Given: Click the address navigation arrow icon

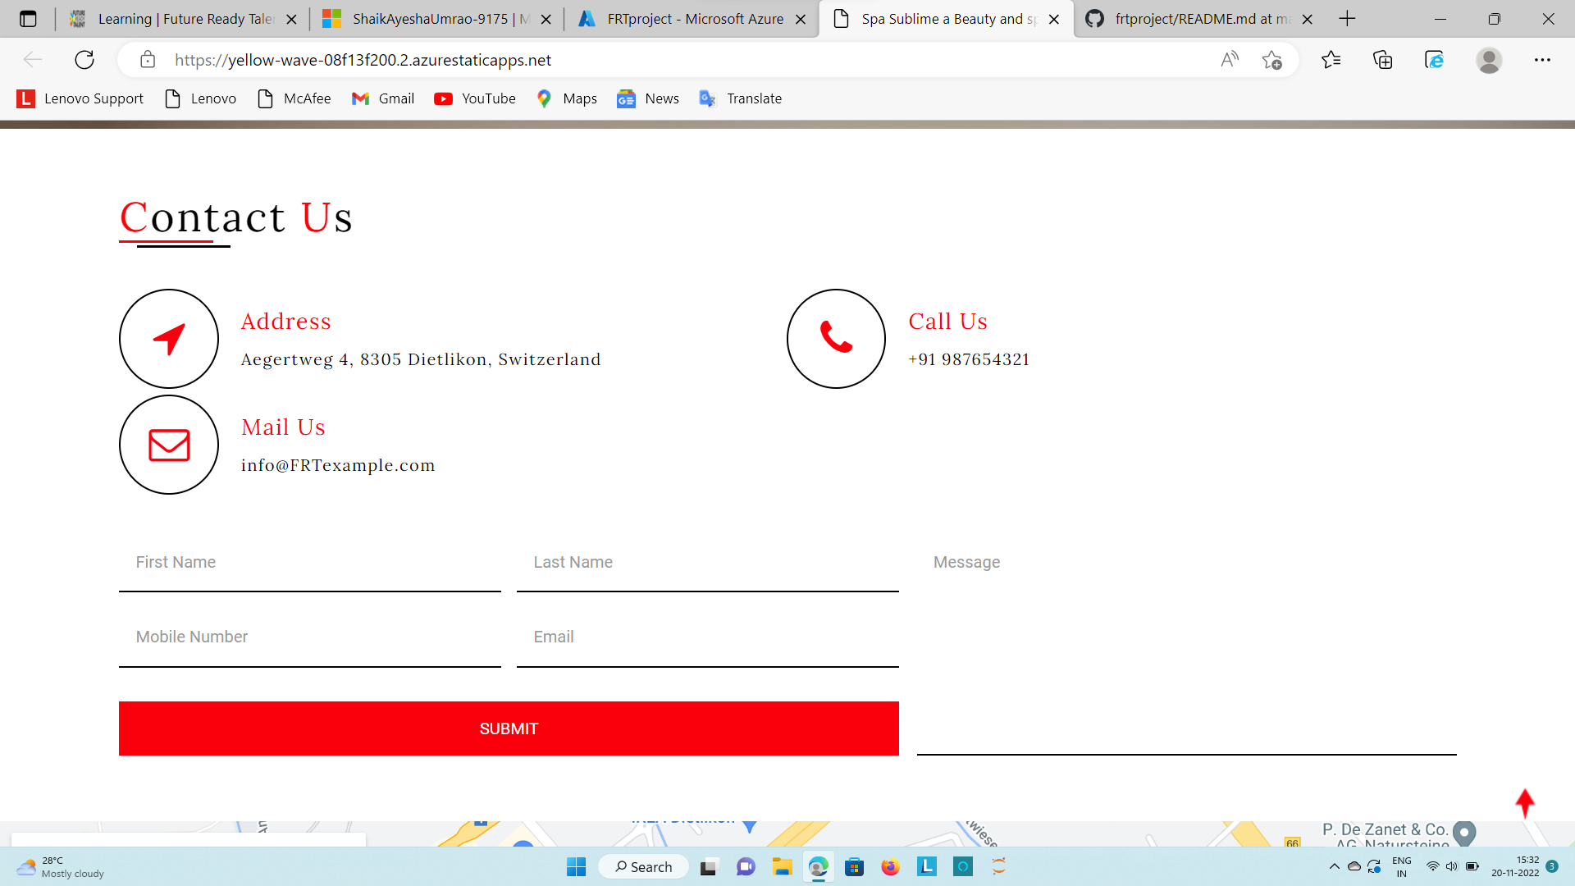Looking at the screenshot, I should click(169, 338).
